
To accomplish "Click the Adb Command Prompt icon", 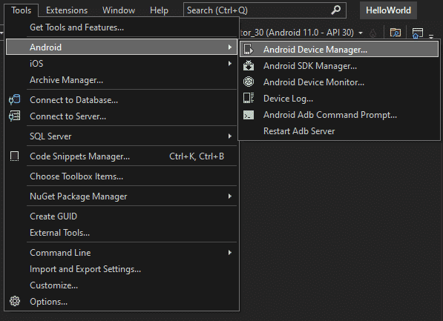I will [x=249, y=115].
